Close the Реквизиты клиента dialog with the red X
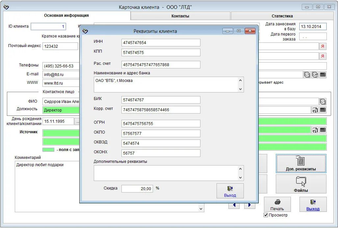338x228 pixels. coord(250,31)
